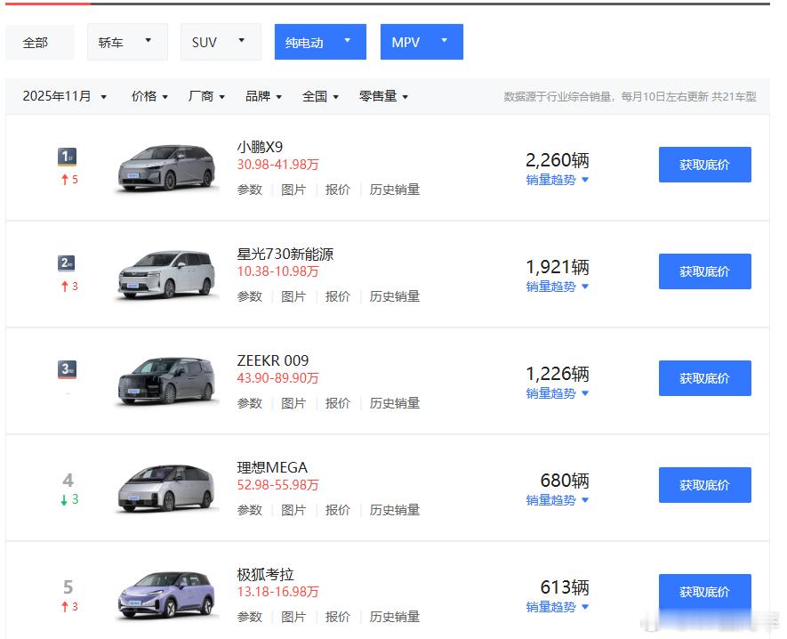Click the 43.90-89.90万 price range
The width and height of the screenshot is (787, 639).
(x=278, y=378)
